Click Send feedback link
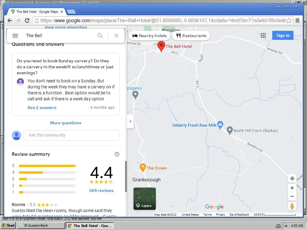Screen dimensions: 307x230 tap(239, 214)
